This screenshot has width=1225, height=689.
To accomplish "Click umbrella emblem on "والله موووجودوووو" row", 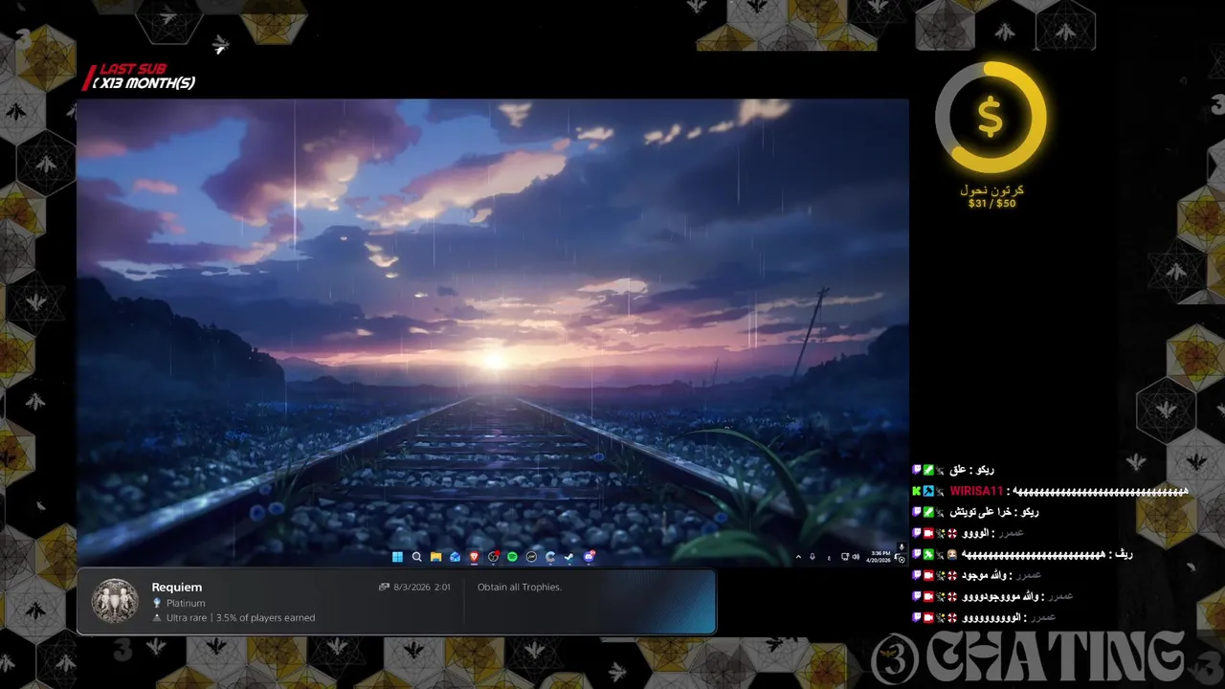I will (952, 596).
